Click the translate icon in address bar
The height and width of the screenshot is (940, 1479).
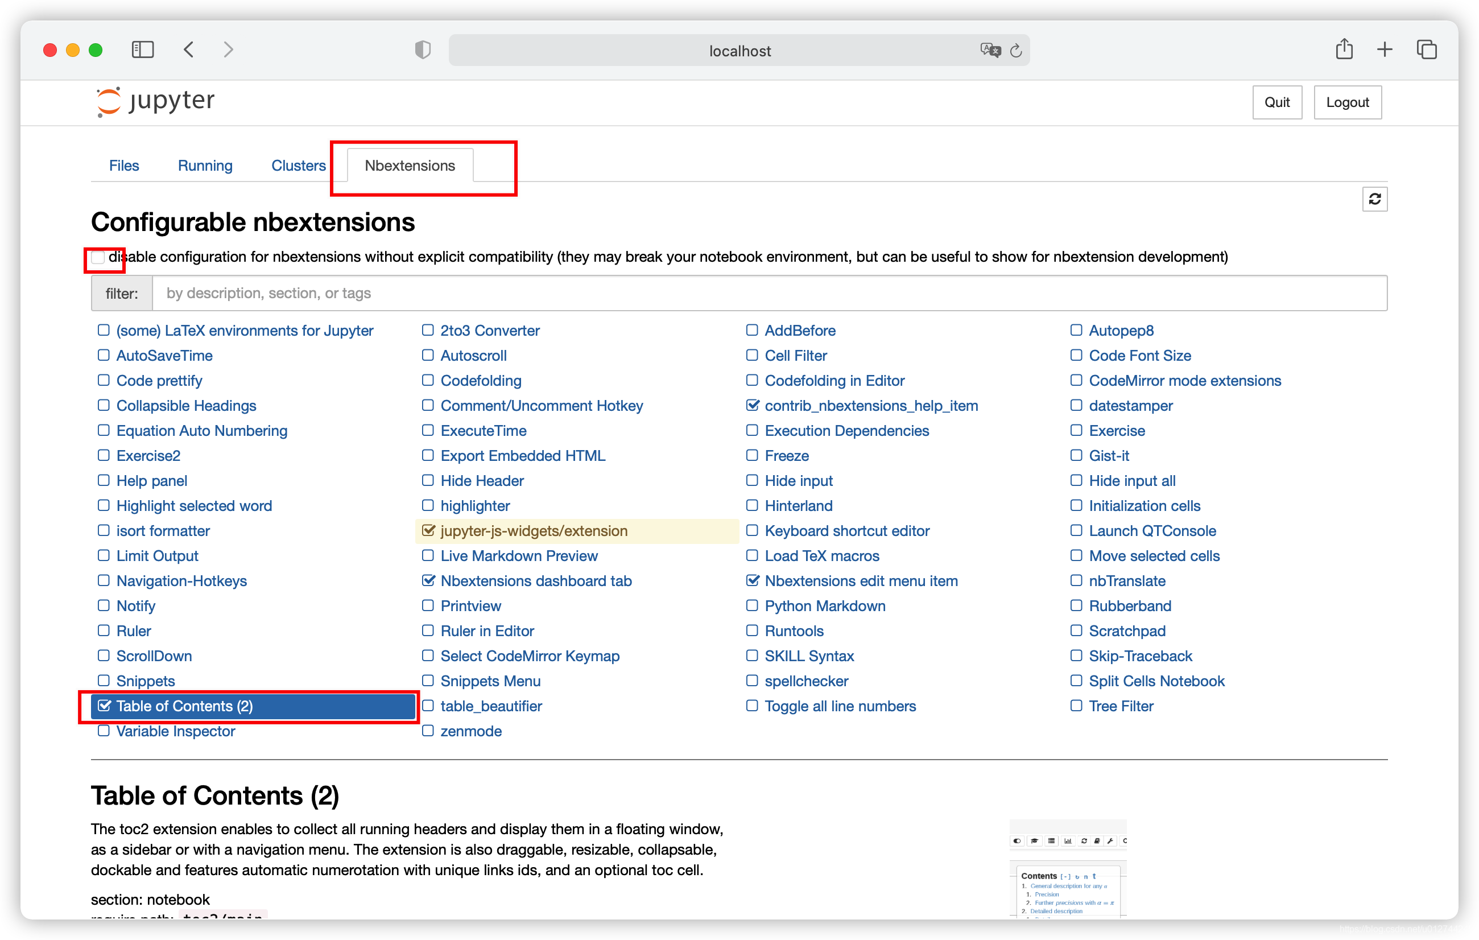click(990, 51)
